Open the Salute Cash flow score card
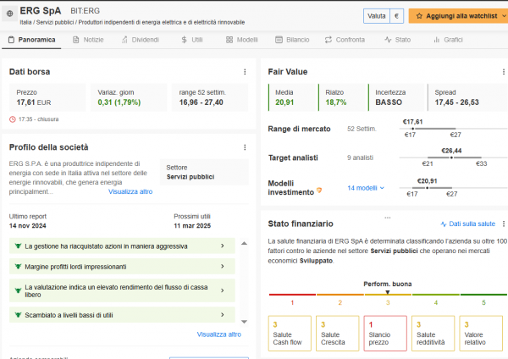Viewport: 508px width, 359px height. tap(290, 334)
